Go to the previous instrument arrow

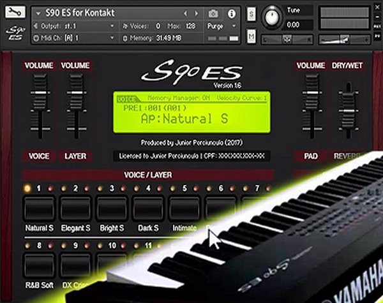click(186, 13)
